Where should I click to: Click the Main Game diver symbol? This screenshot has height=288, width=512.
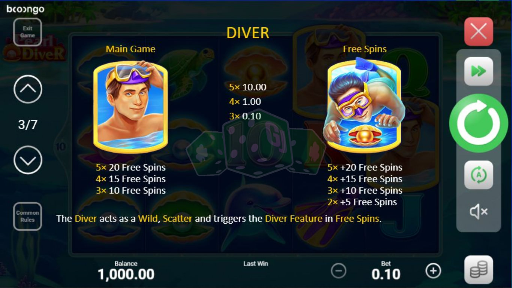[x=130, y=107]
